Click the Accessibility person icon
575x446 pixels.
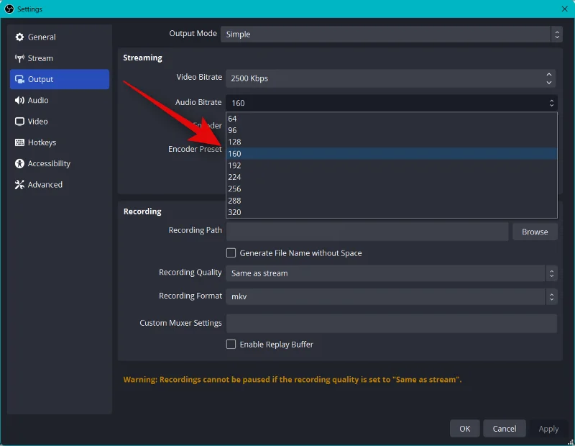pos(19,163)
